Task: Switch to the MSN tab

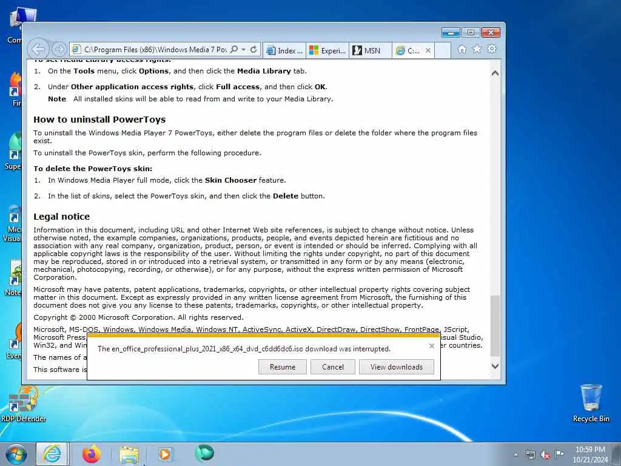Action: [371, 51]
